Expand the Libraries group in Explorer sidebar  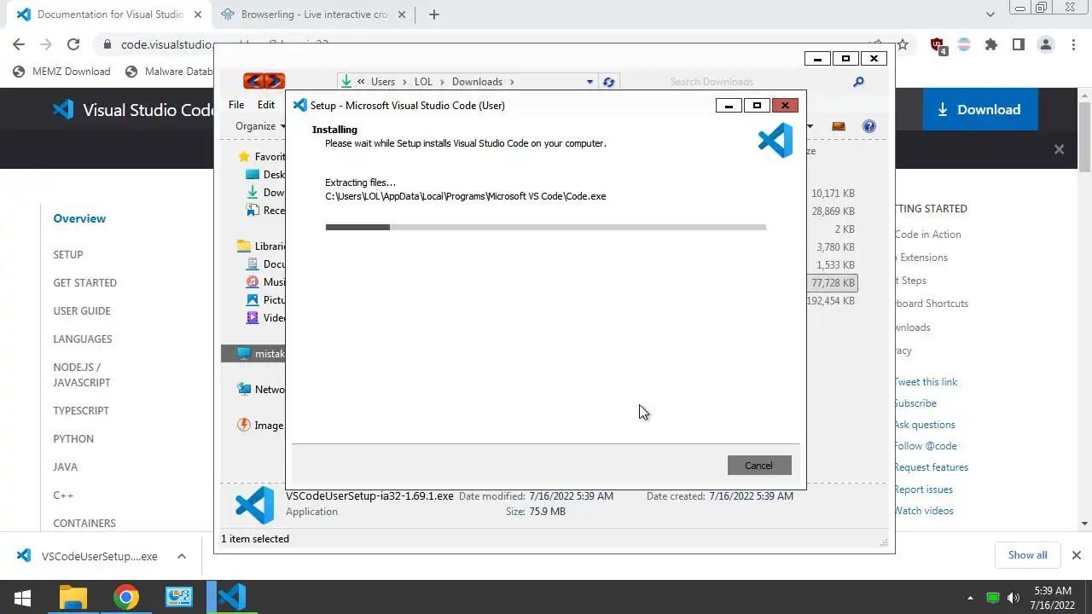[260, 246]
